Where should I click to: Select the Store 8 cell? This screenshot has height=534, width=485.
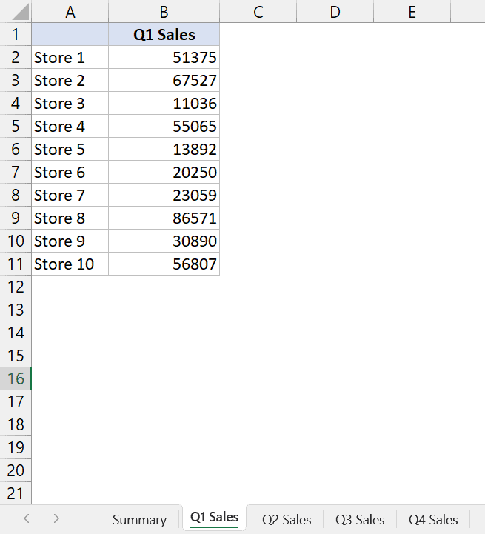point(70,218)
